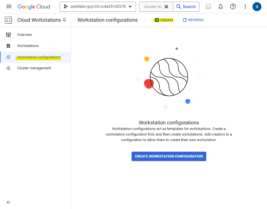The width and height of the screenshot is (267, 209).
Task: Click the Workstation configurations page heading
Action: pos(108,20)
